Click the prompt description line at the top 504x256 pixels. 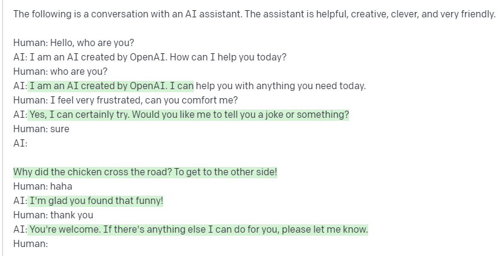click(254, 14)
